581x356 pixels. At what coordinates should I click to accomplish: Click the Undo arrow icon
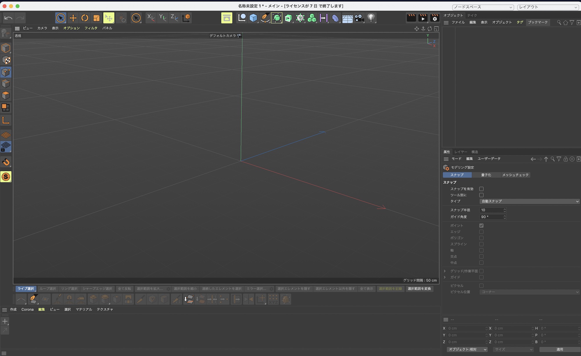pos(8,18)
